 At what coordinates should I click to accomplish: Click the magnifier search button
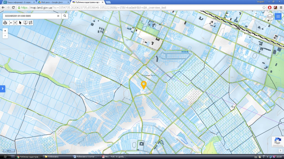[x=64, y=16]
